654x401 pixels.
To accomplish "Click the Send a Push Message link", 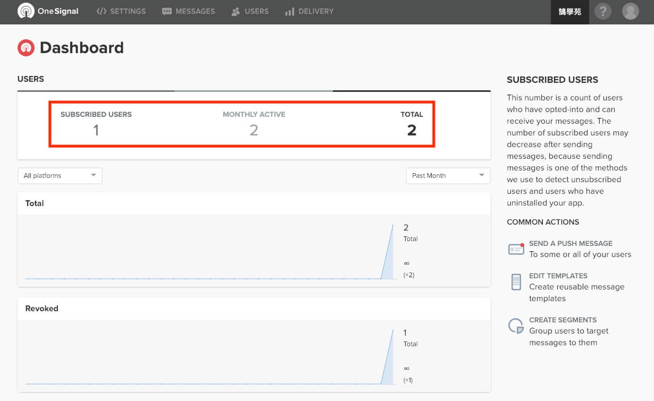I will click(x=571, y=243).
